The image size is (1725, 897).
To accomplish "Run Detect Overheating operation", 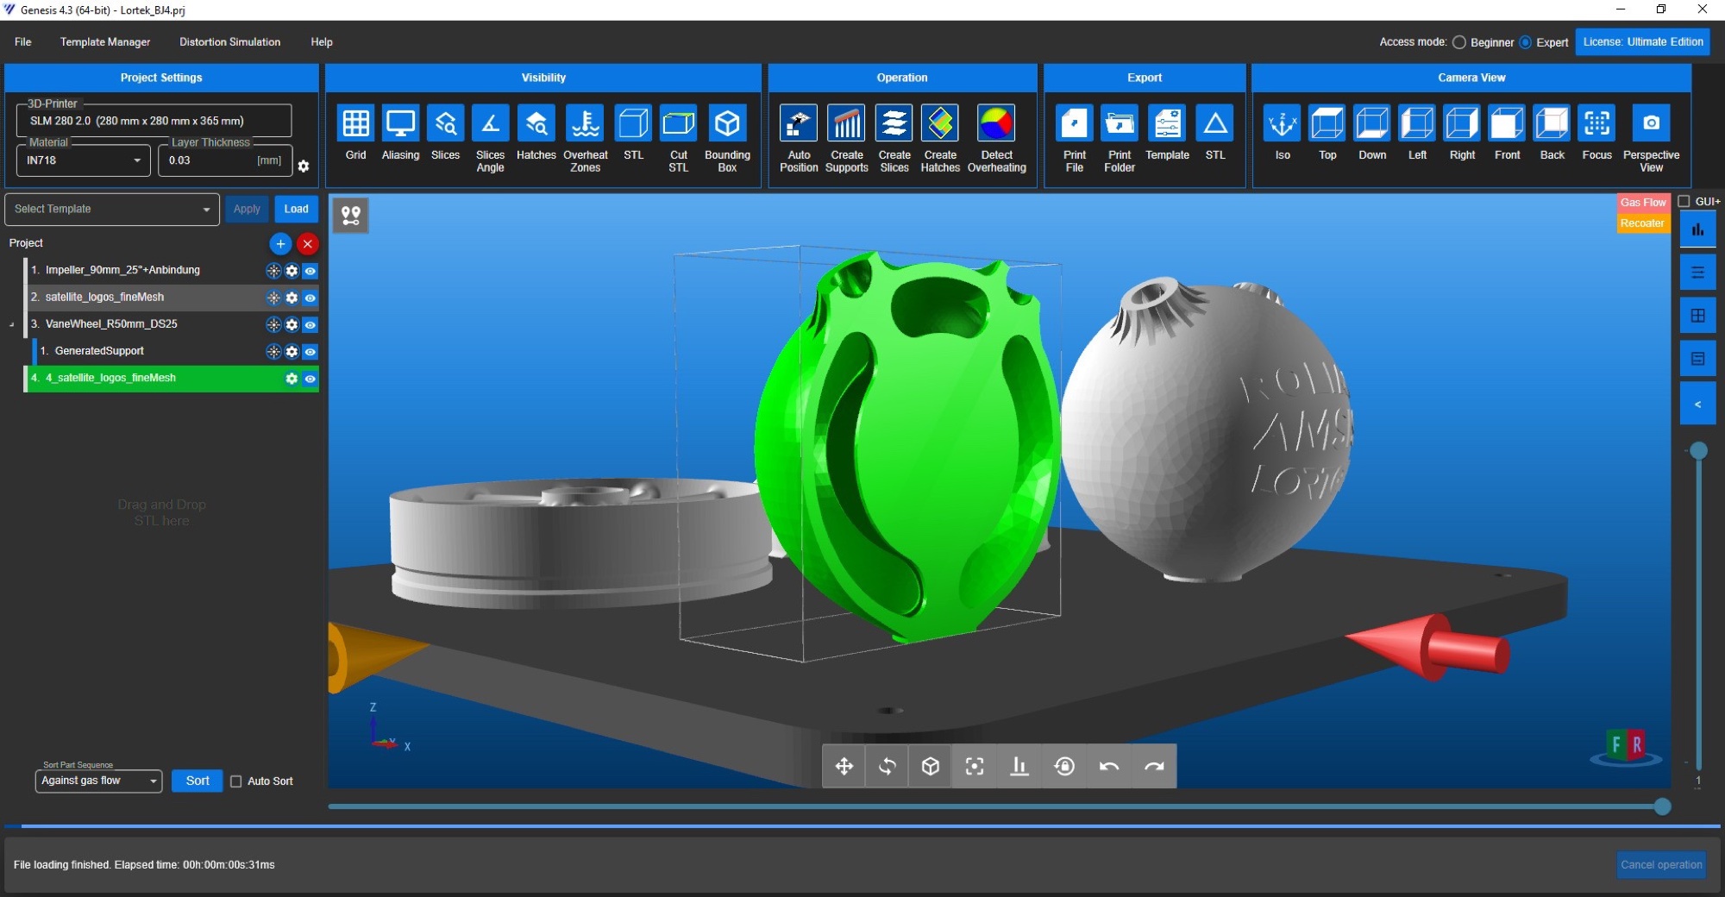I will pos(996,123).
